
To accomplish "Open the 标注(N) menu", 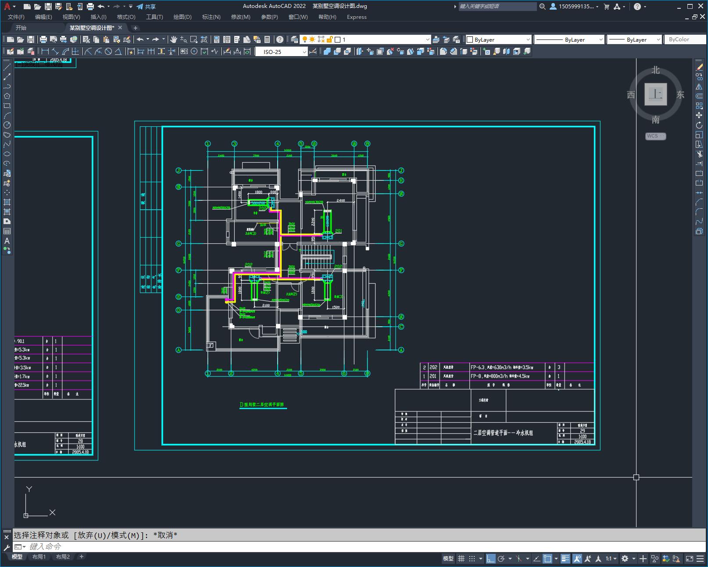I will 211,17.
